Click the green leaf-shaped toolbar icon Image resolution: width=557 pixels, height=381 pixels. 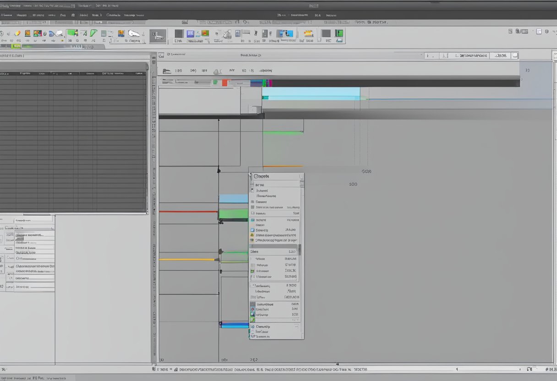point(93,33)
